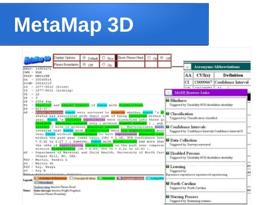Click the 'Denotes Phrase Boundary' note

pos(50,194)
